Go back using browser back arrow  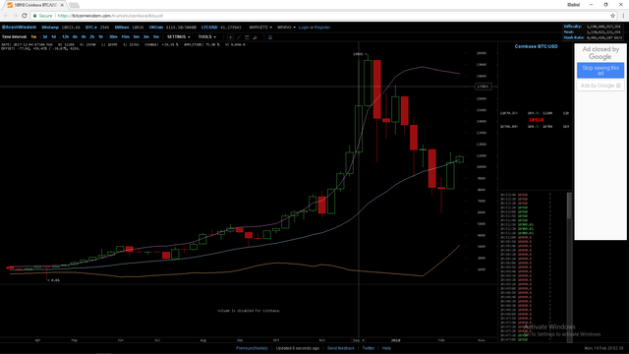[x=6, y=16]
